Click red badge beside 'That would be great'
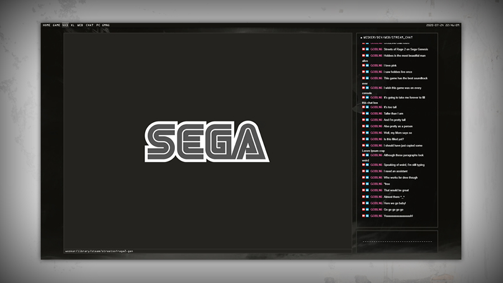 coord(363,190)
